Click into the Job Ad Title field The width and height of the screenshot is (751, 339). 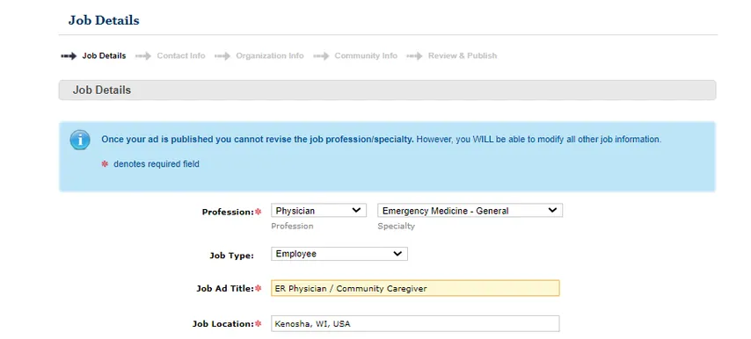(x=415, y=288)
